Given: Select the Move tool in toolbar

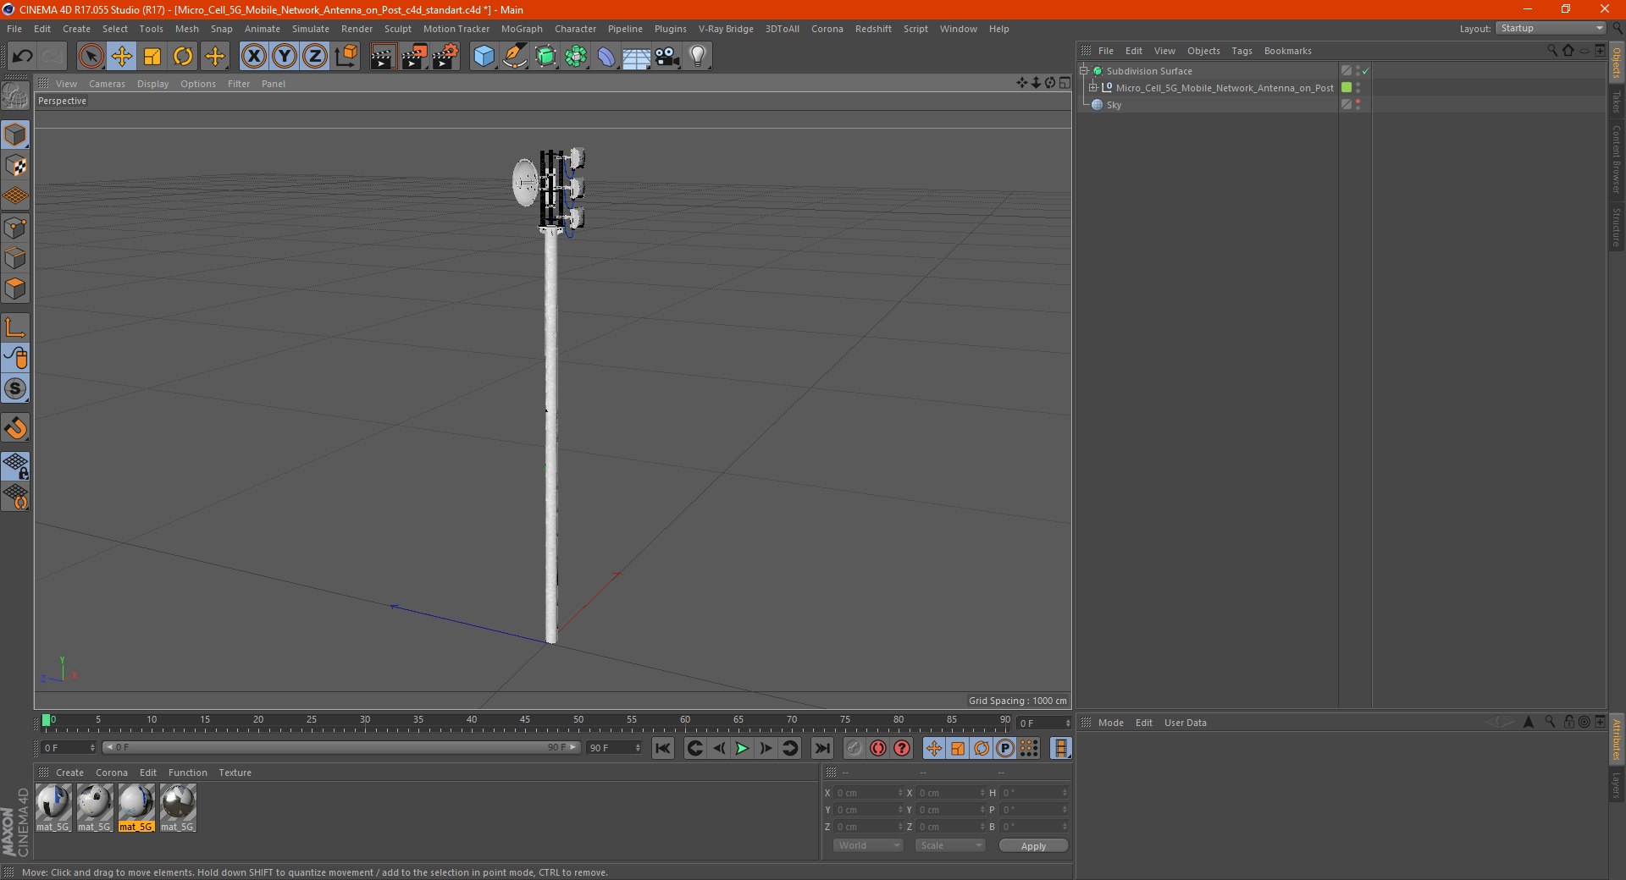Looking at the screenshot, I should [122, 57].
